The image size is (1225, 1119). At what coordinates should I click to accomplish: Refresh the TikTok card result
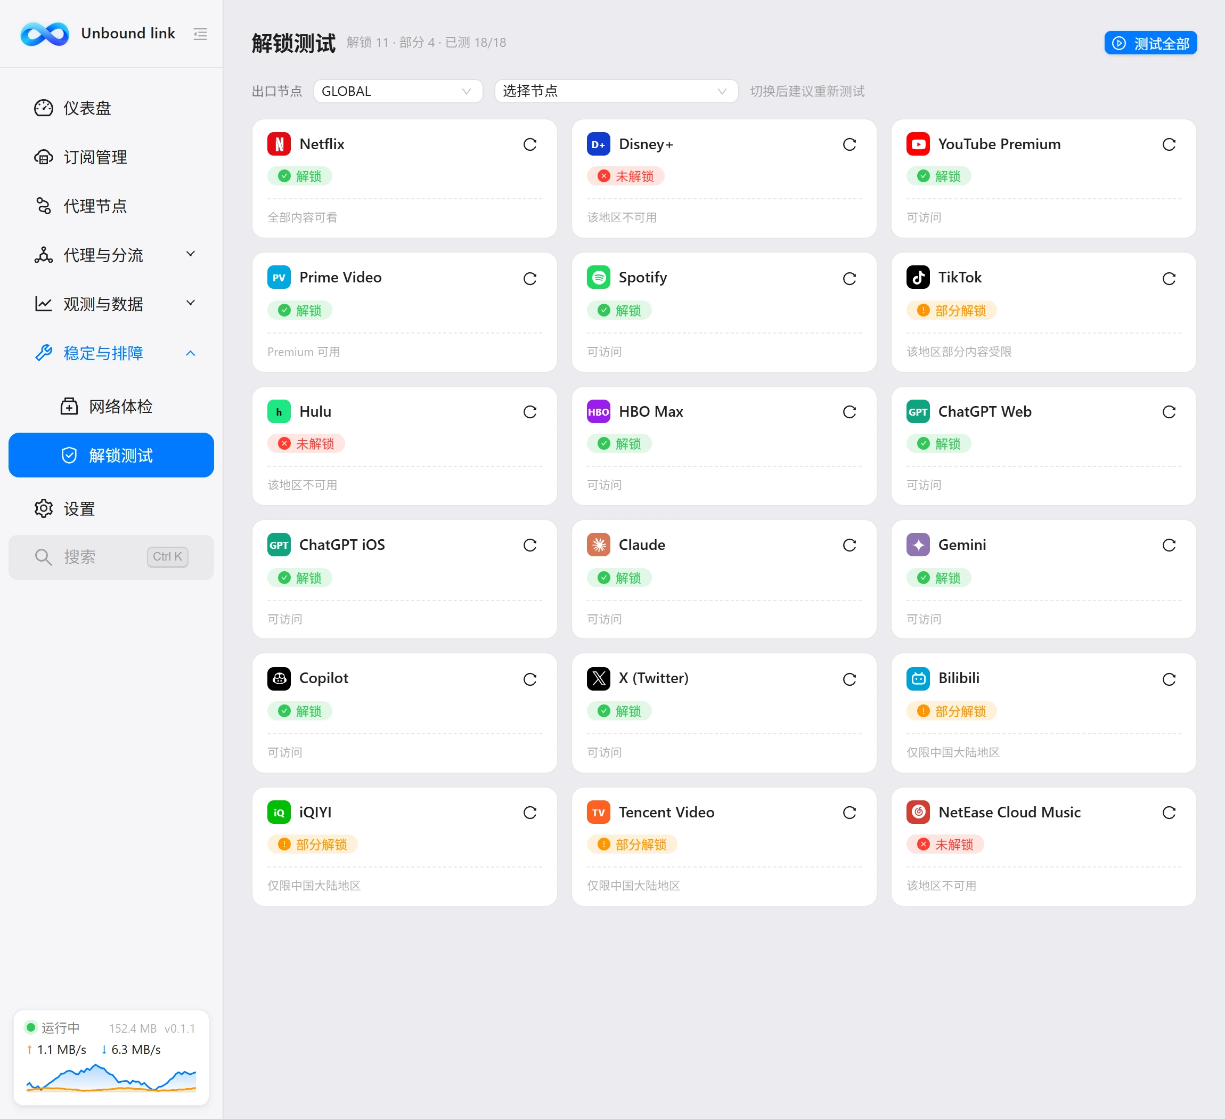click(x=1169, y=278)
